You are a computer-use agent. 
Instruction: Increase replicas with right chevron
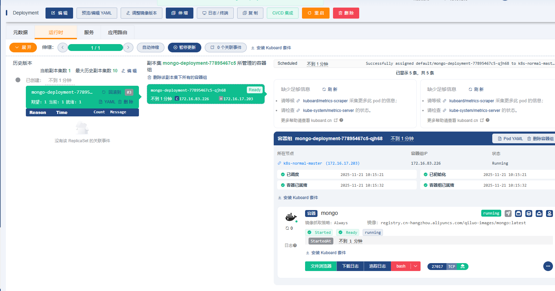(128, 48)
